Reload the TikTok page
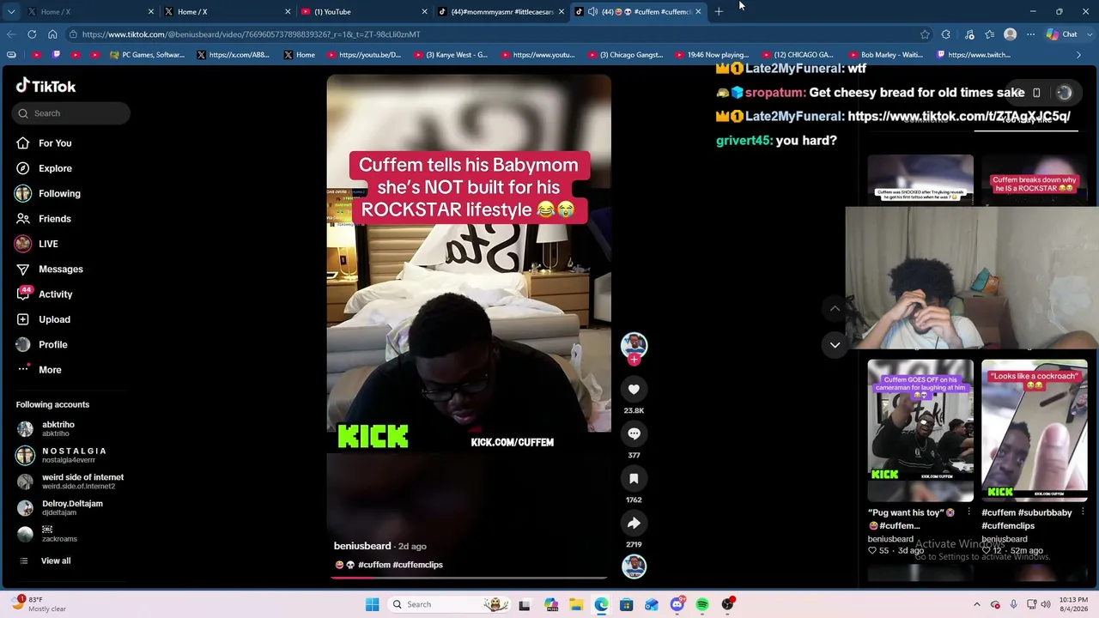Screen dimensions: 1099x618 [x=32, y=34]
